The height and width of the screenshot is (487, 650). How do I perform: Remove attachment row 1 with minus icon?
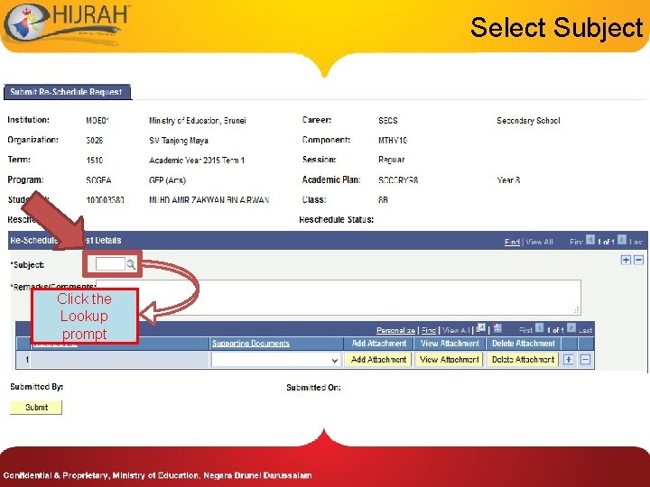tap(585, 360)
